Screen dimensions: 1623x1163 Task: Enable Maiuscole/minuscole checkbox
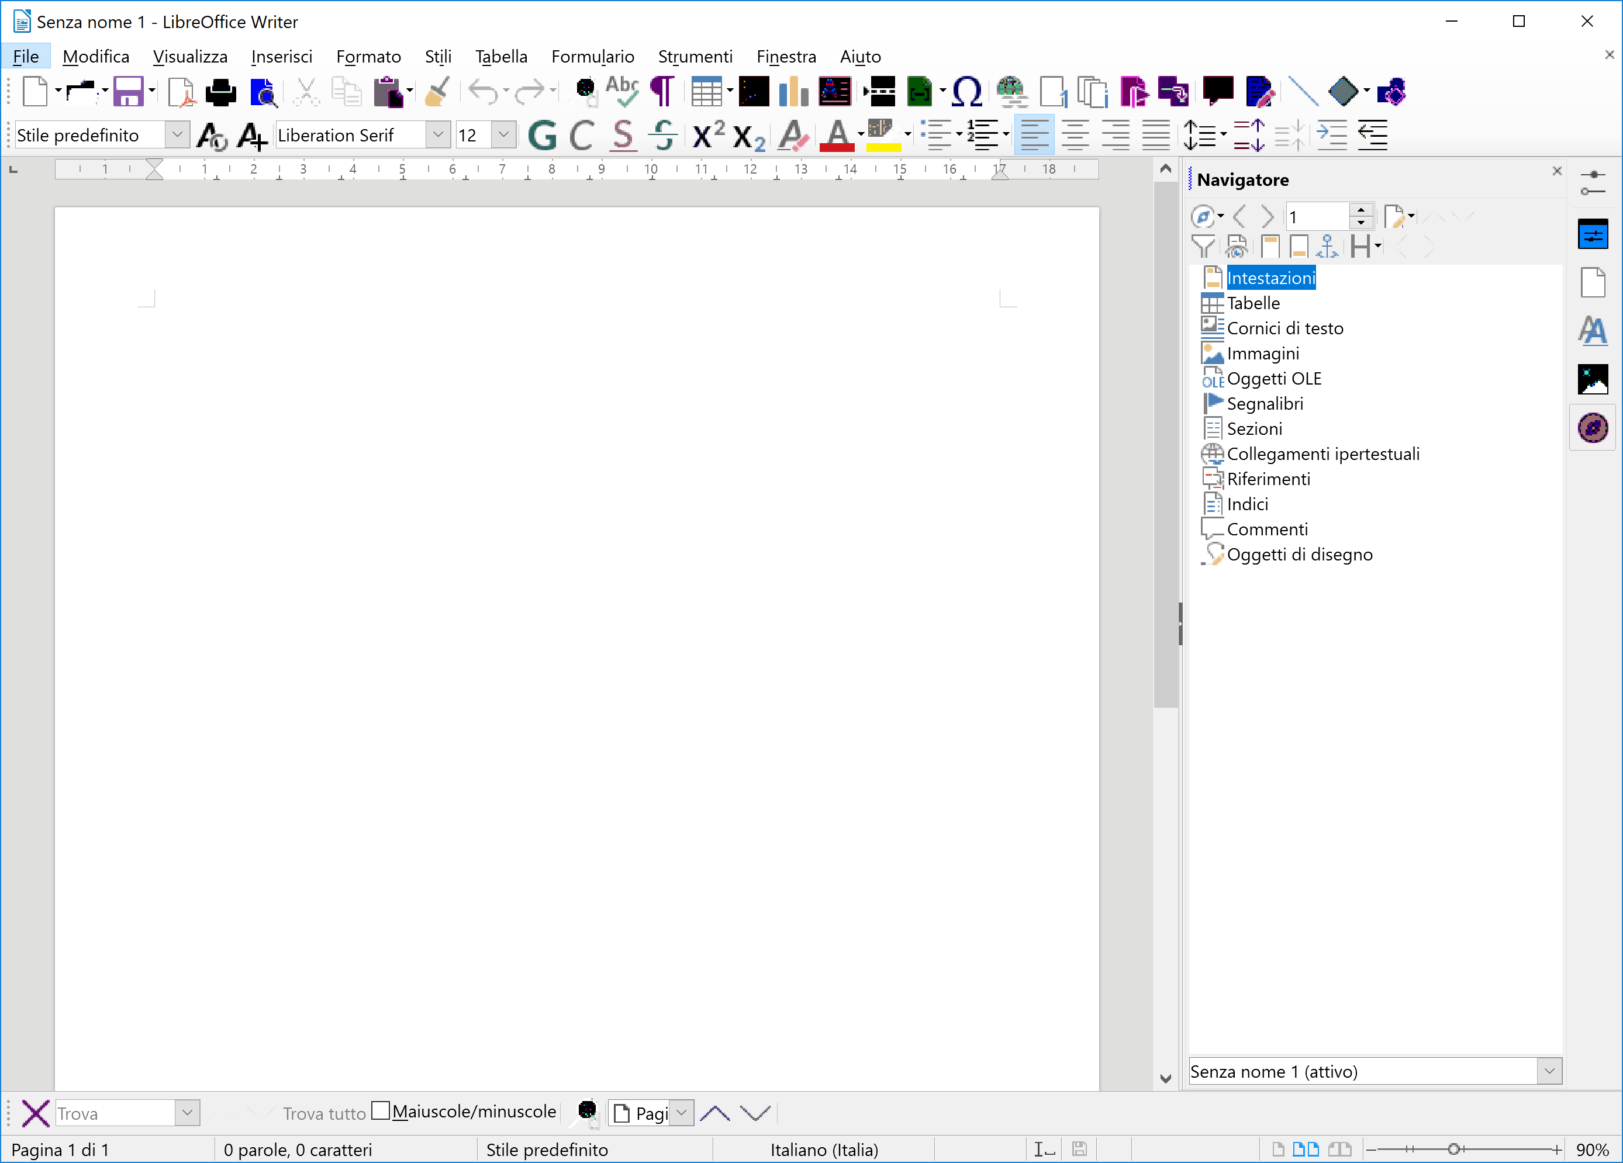tap(381, 1111)
